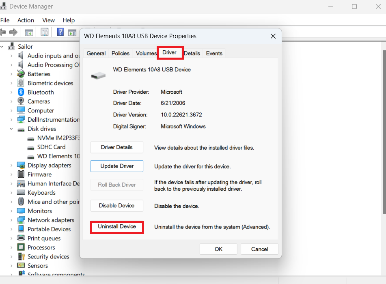
Task: Click the Portable Devices category icon
Action: [21, 229]
